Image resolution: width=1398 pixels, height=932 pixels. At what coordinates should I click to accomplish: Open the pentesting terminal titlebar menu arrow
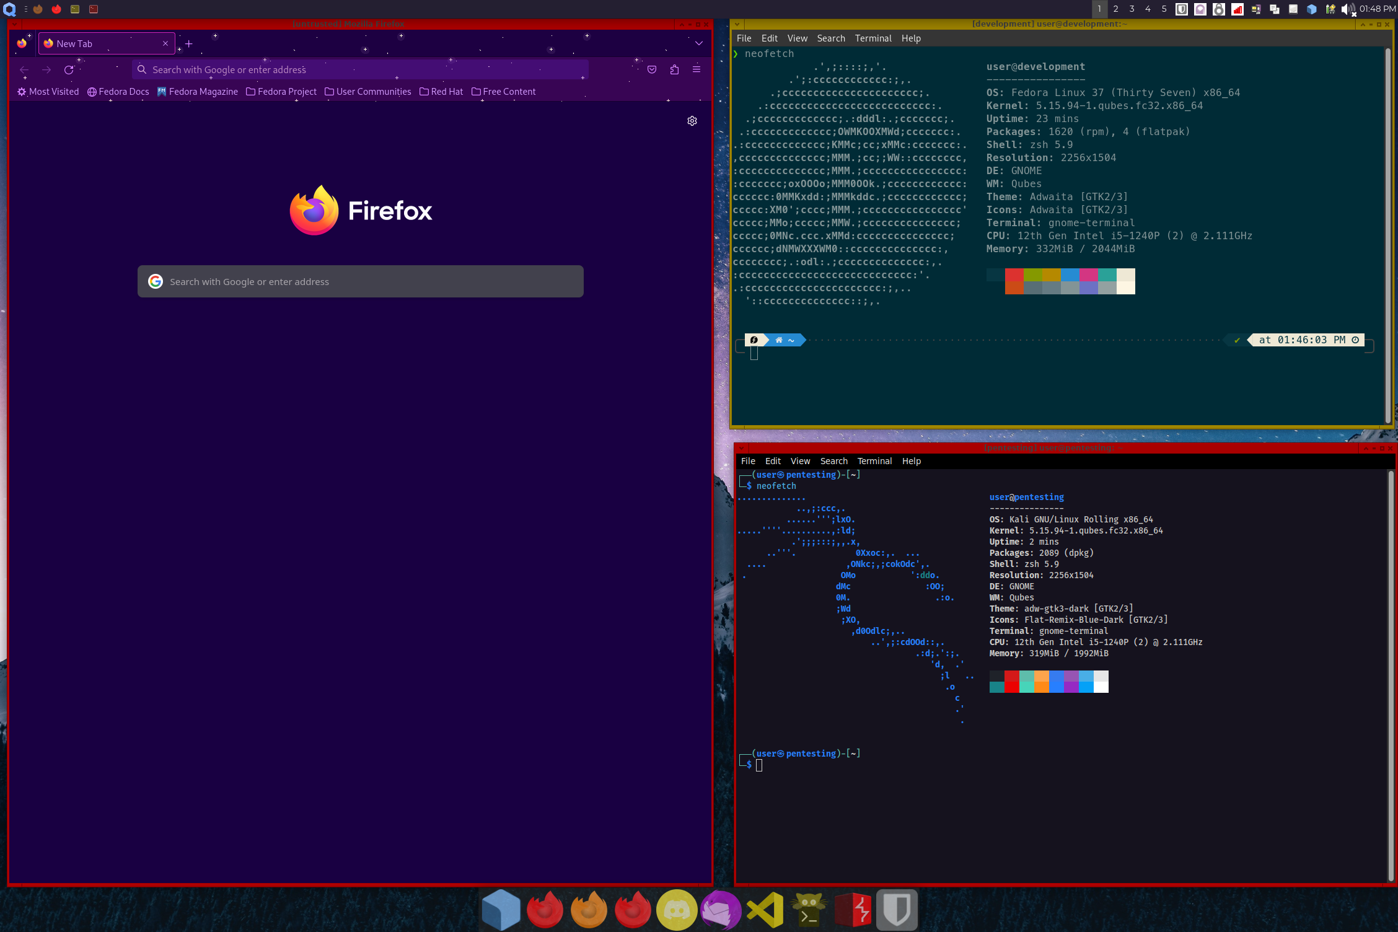point(741,448)
